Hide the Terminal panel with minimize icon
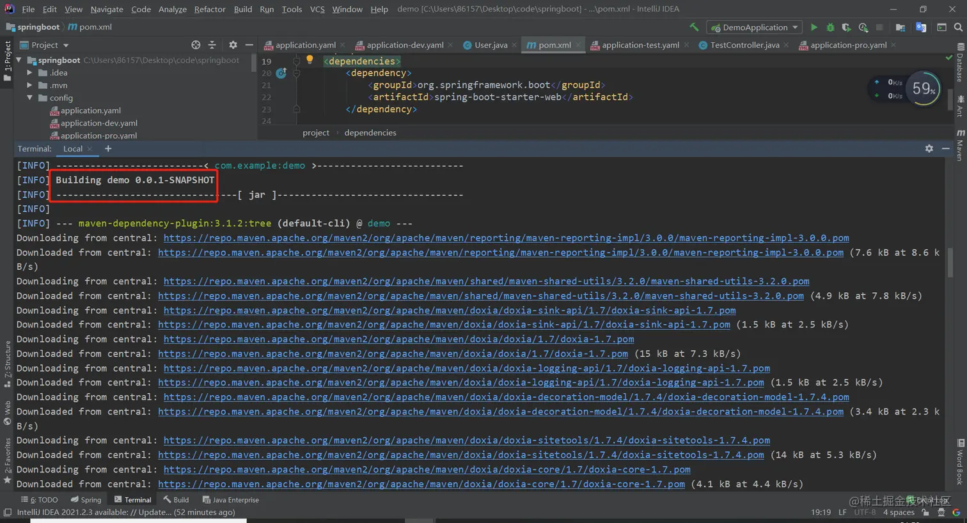967x523 pixels. 947,148
